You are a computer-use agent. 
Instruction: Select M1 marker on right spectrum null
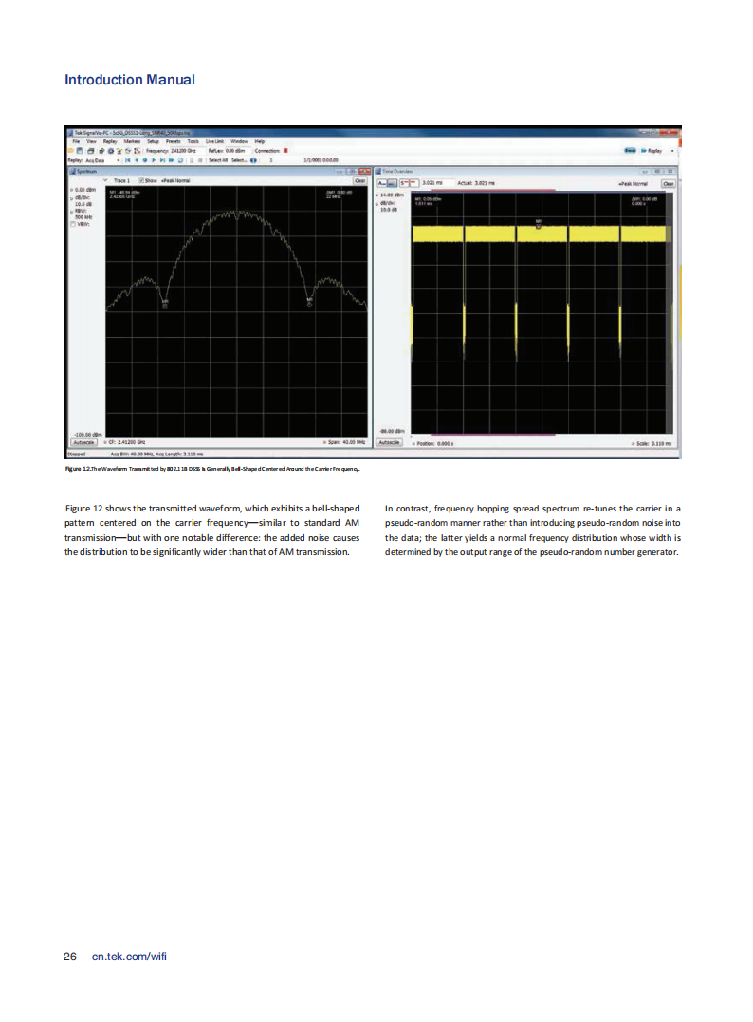309,302
